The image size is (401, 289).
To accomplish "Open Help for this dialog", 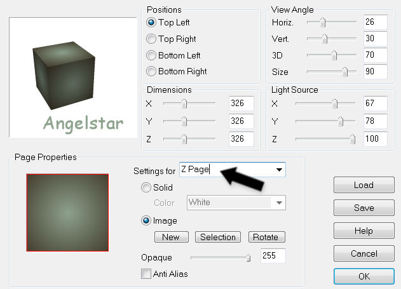I will [363, 231].
